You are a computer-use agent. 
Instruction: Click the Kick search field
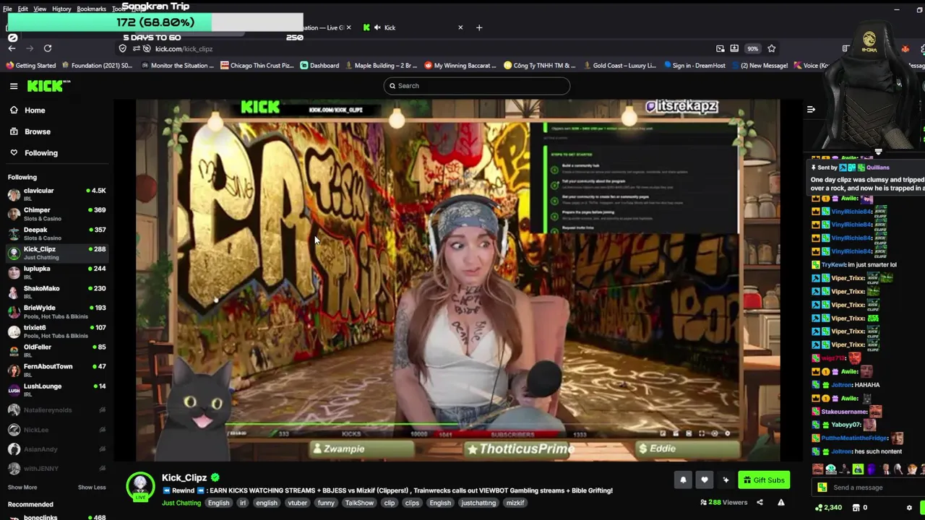pyautogui.click(x=476, y=86)
